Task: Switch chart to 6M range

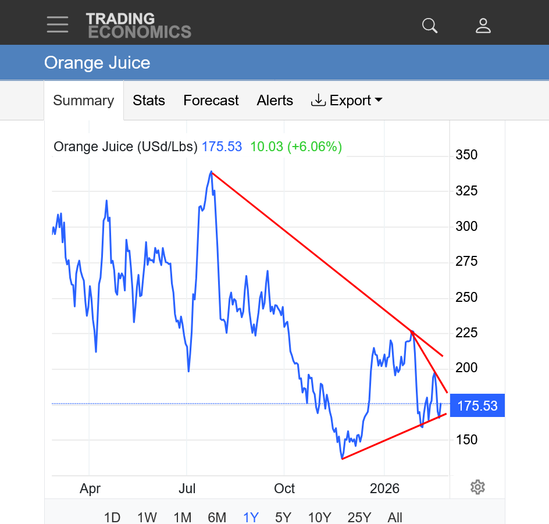Action: (x=217, y=517)
